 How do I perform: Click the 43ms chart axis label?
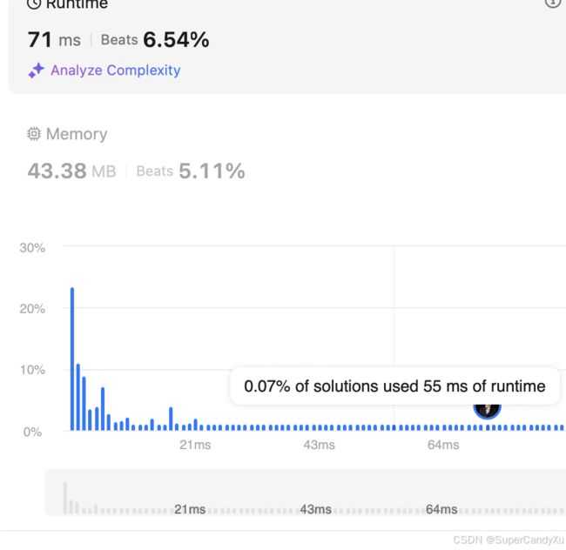[319, 445]
